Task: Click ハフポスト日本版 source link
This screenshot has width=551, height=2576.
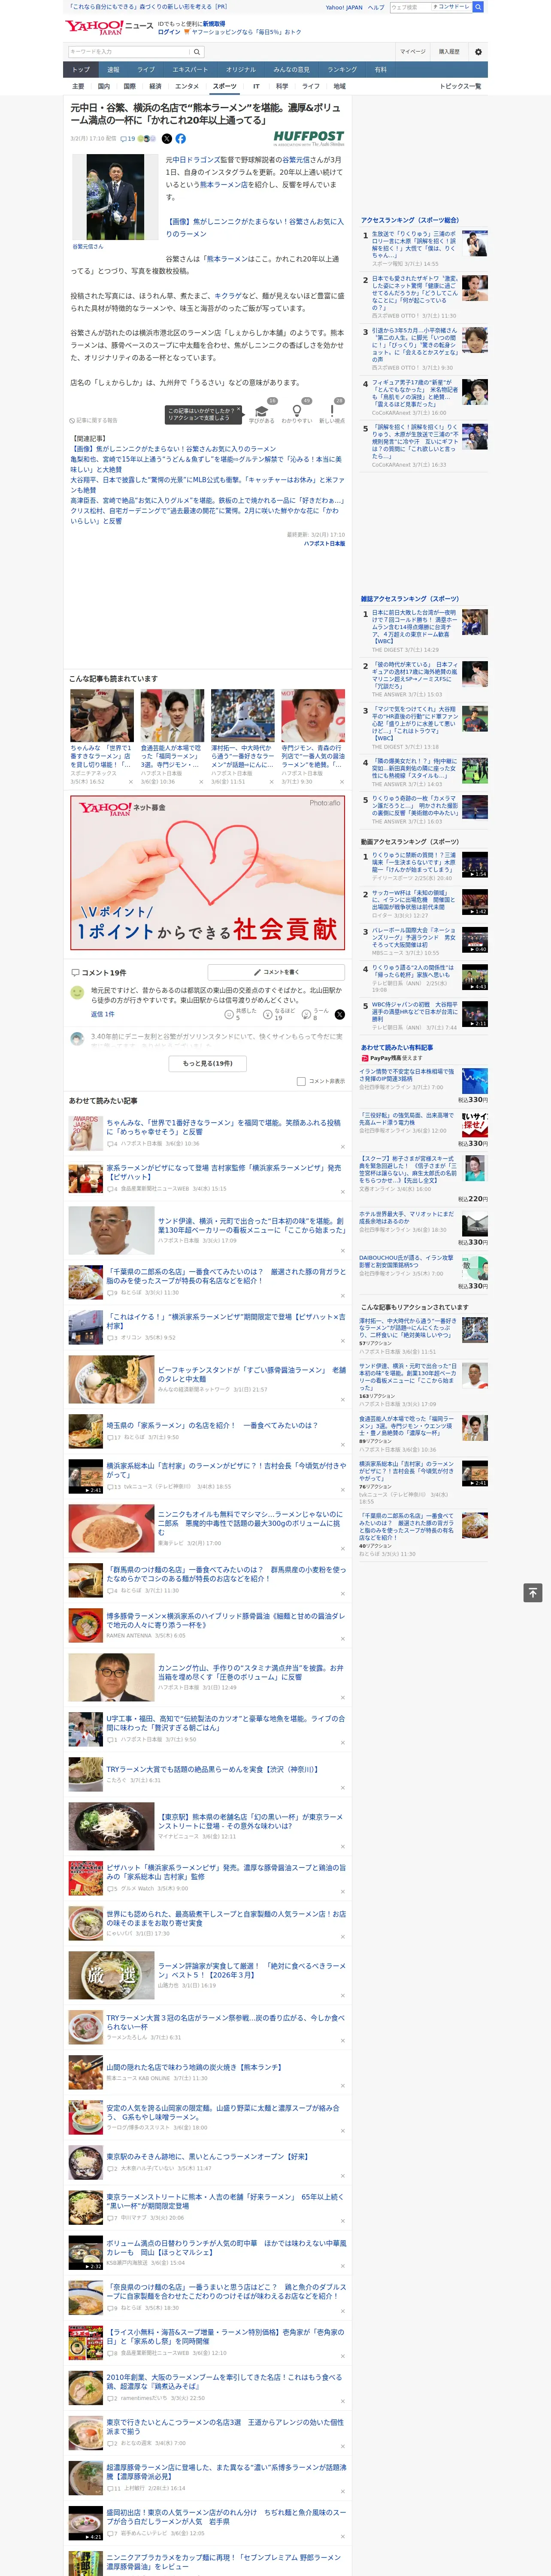Action: 324,544
